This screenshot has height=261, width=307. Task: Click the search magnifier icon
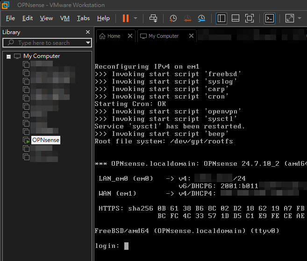pos(11,42)
